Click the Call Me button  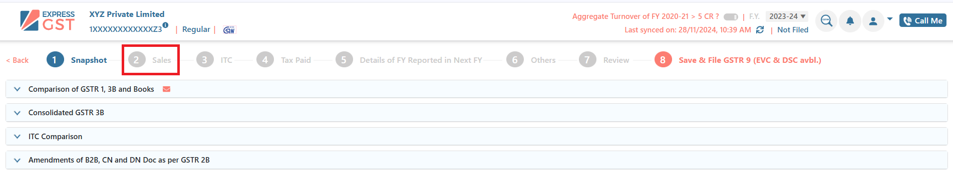coord(922,20)
